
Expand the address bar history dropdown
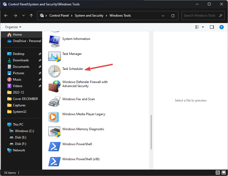(x=163, y=16)
